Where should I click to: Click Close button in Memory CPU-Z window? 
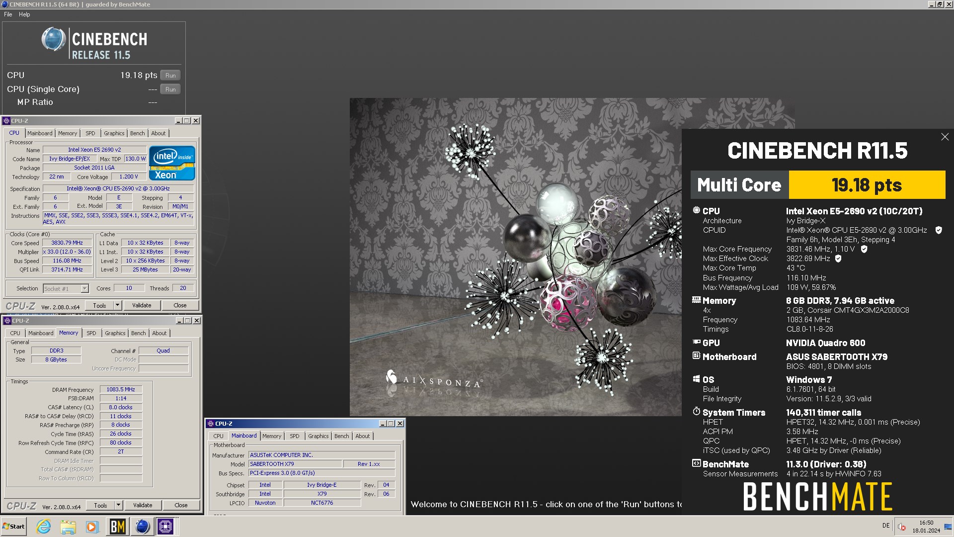point(181,505)
